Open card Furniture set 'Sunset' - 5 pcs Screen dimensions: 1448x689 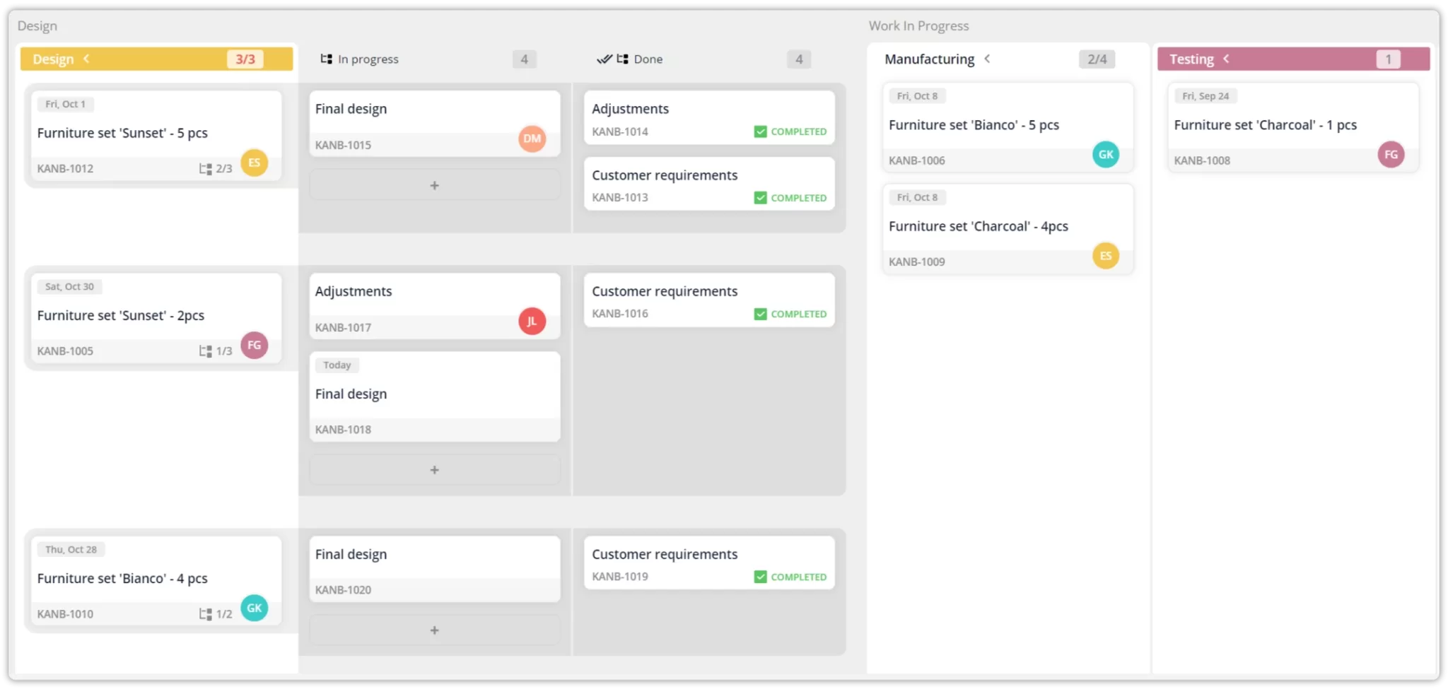(x=156, y=136)
